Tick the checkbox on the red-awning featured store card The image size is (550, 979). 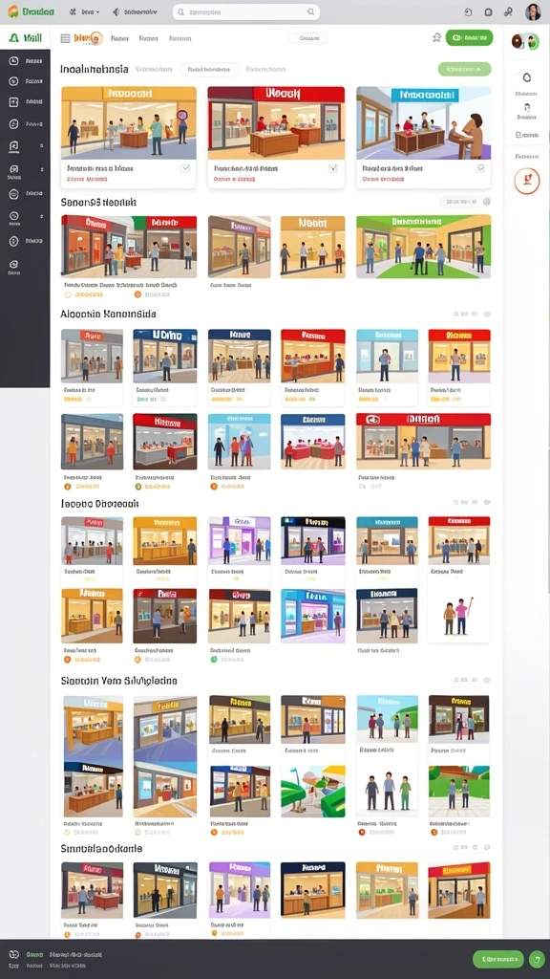tap(333, 168)
